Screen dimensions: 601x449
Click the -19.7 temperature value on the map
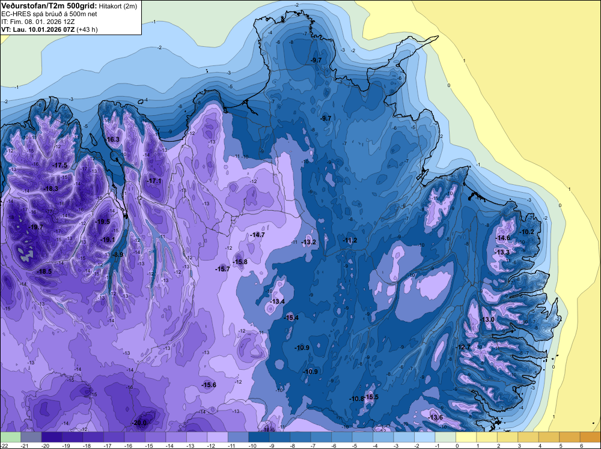pyautogui.click(x=36, y=228)
